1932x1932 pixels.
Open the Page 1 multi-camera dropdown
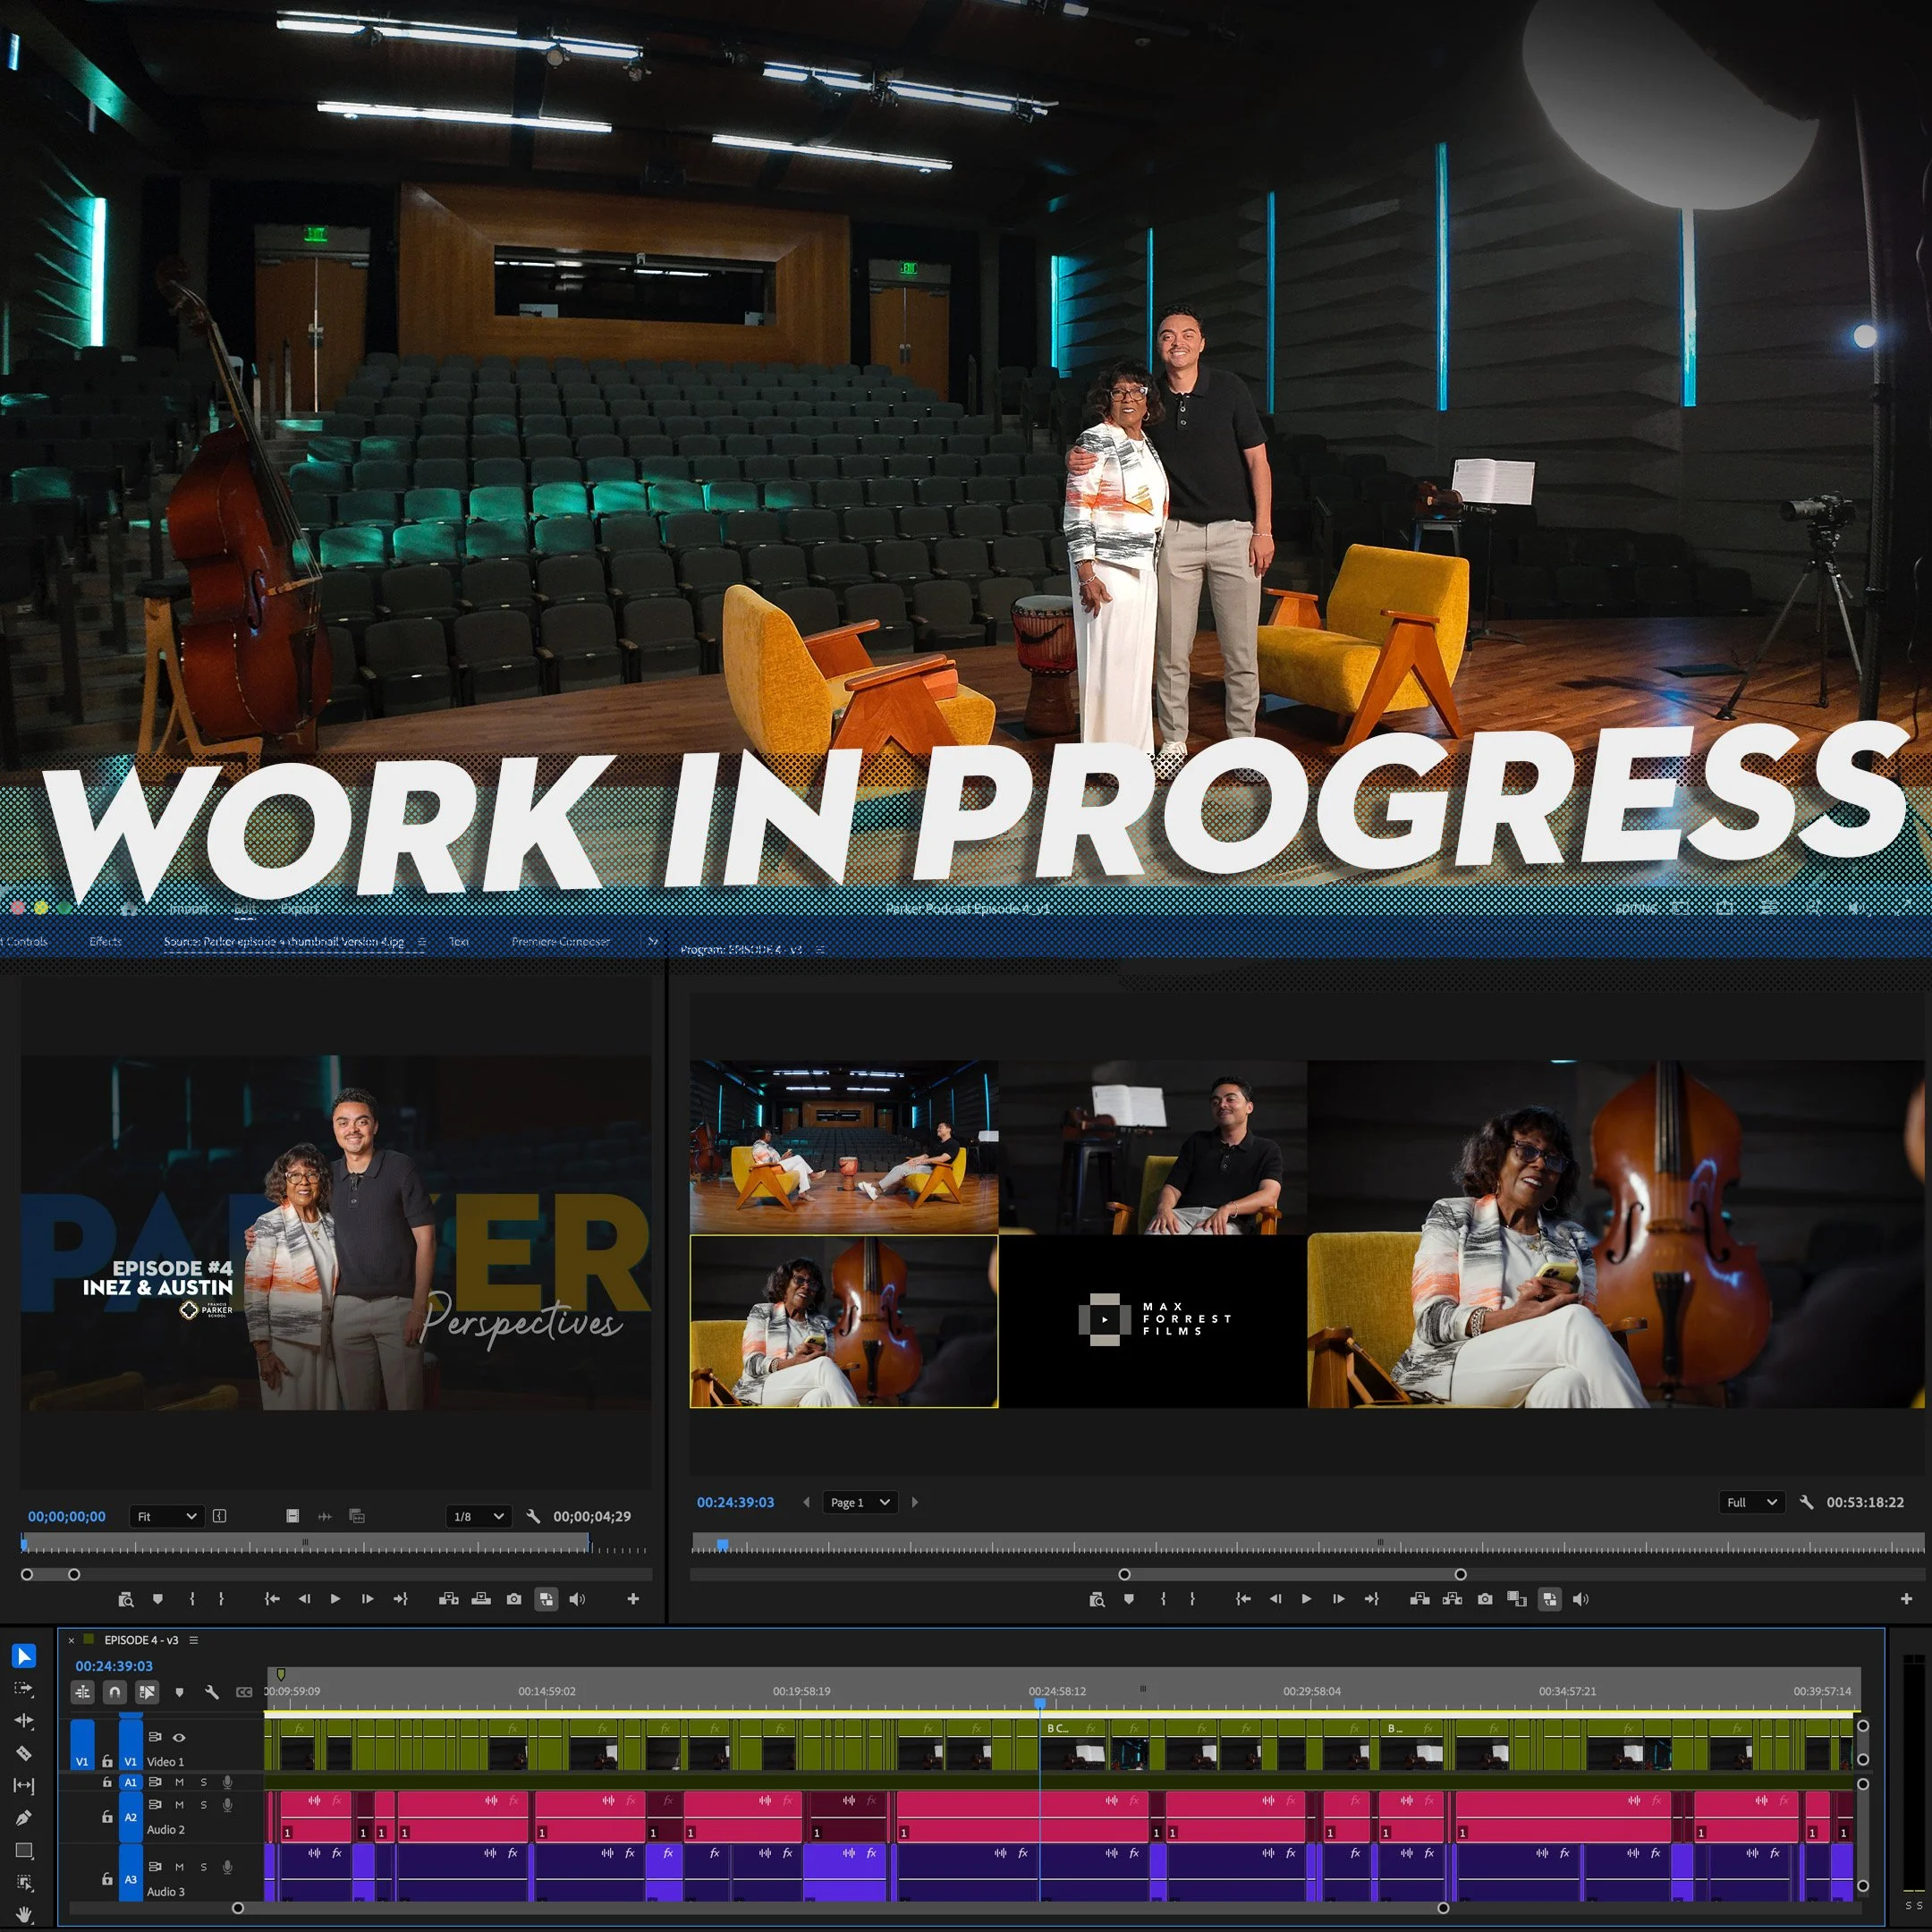tap(860, 1502)
